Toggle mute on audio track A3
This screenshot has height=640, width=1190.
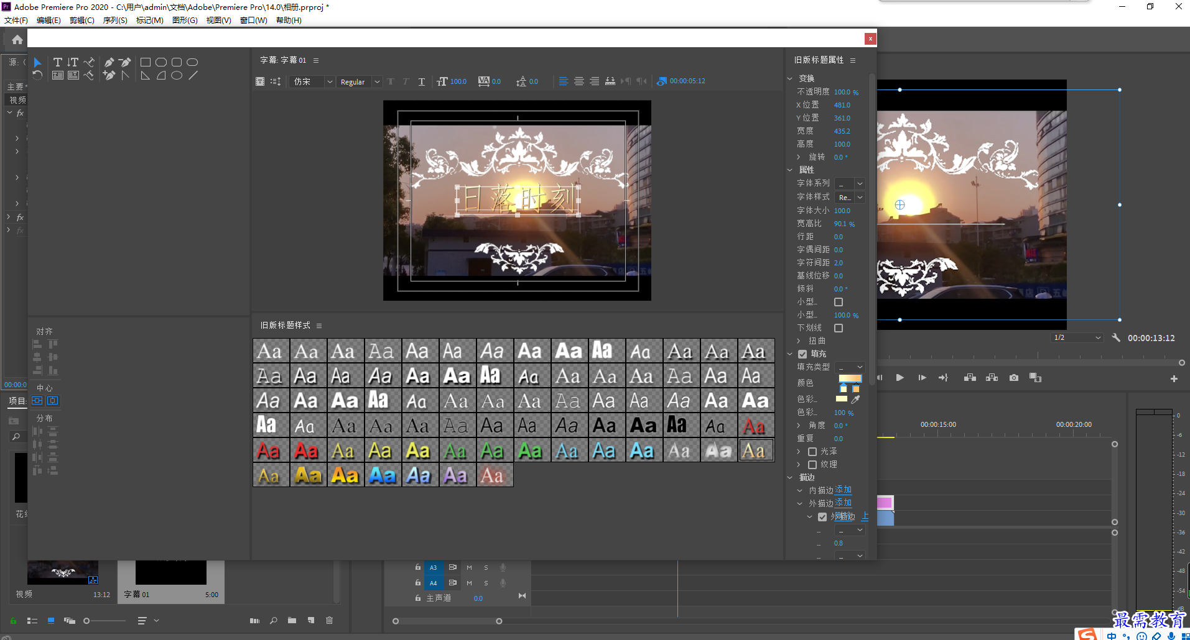(469, 567)
